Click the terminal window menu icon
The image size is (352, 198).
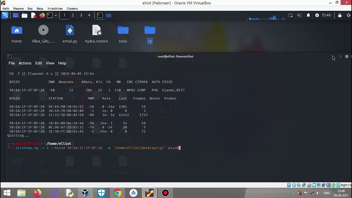(9, 56)
